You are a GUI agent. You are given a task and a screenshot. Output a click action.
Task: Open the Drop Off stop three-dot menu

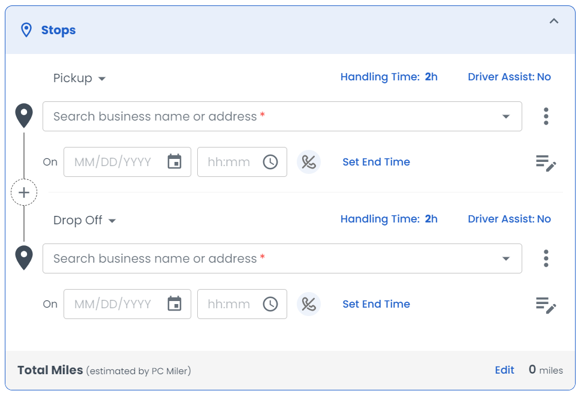546,258
